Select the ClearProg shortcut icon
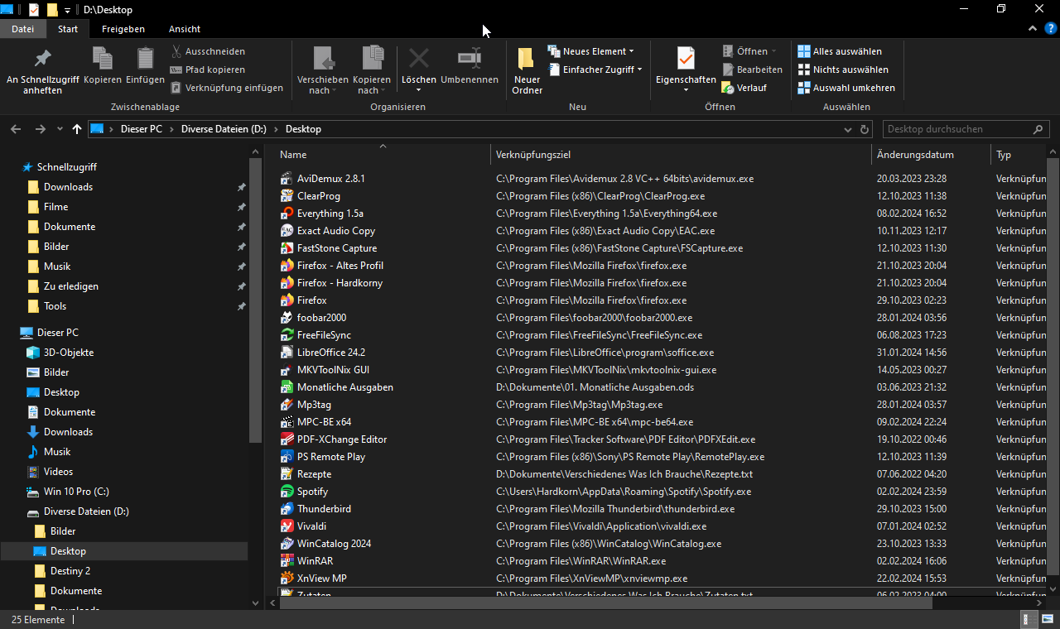This screenshot has height=629, width=1060. [x=287, y=196]
